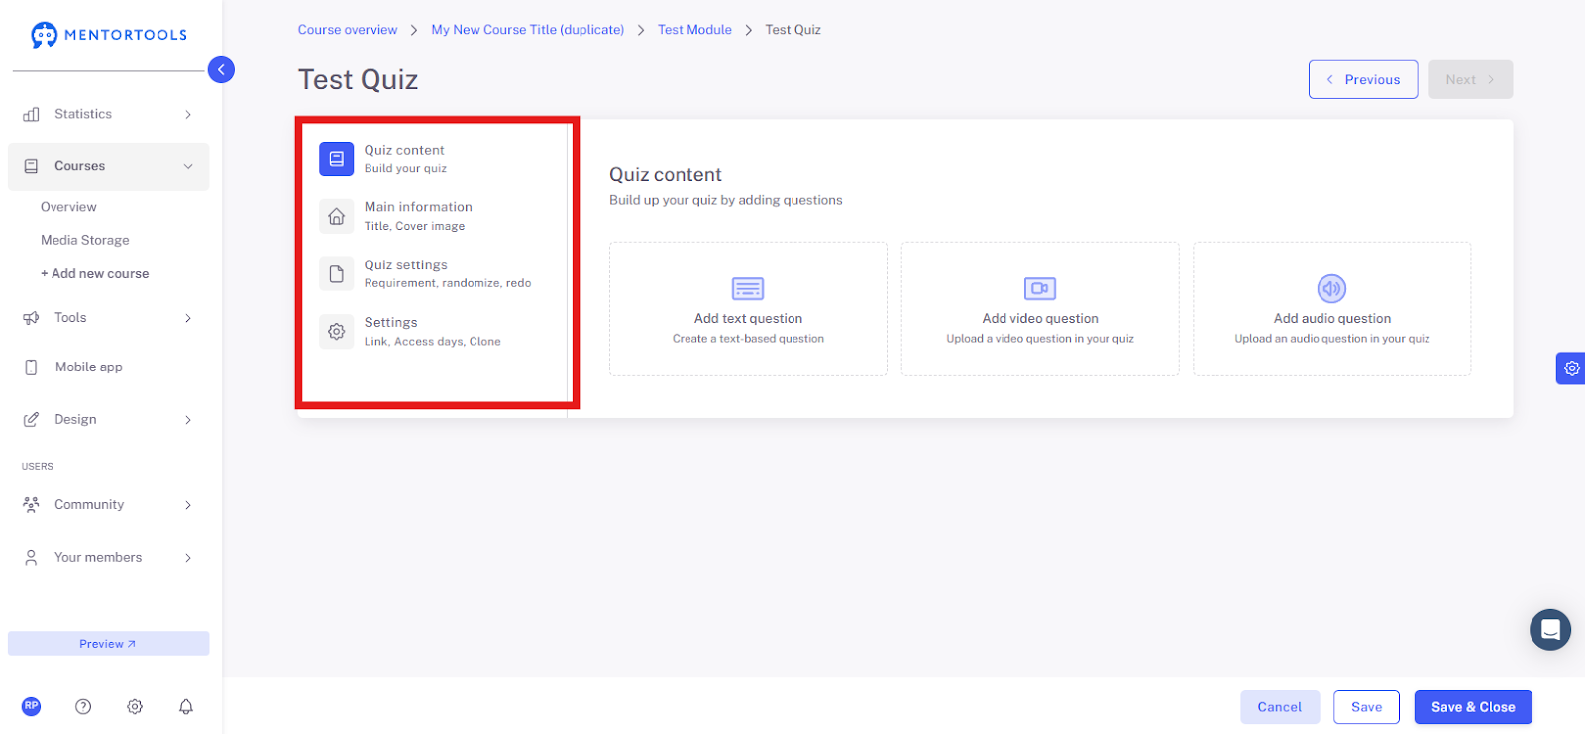Open the Overview submenu item
Screen dimensions: 1585x734
pos(68,207)
